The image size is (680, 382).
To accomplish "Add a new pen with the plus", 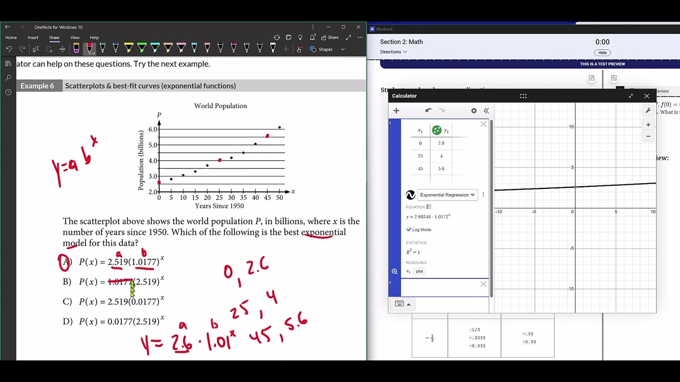I will point(286,49).
